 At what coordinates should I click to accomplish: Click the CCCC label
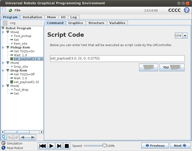(175, 10)
